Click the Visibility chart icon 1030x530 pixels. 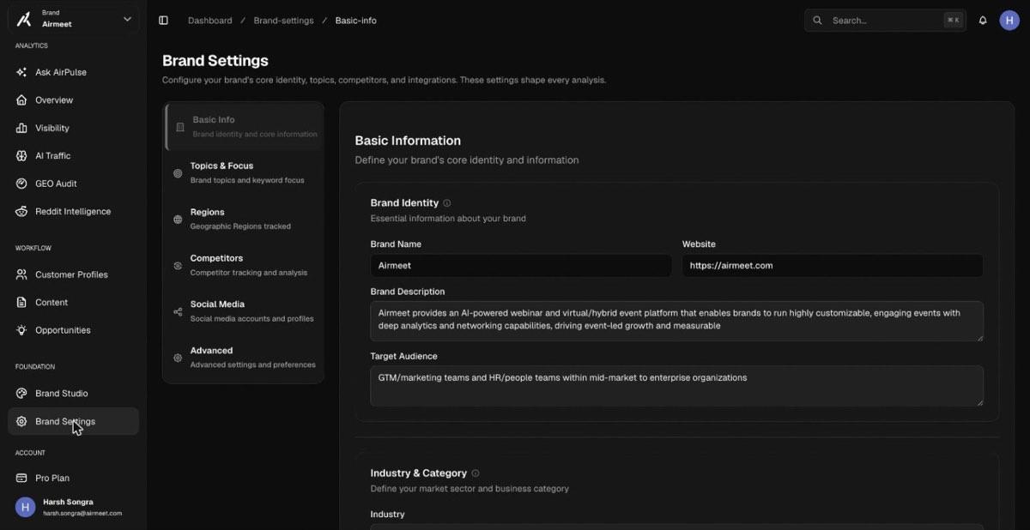(21, 128)
